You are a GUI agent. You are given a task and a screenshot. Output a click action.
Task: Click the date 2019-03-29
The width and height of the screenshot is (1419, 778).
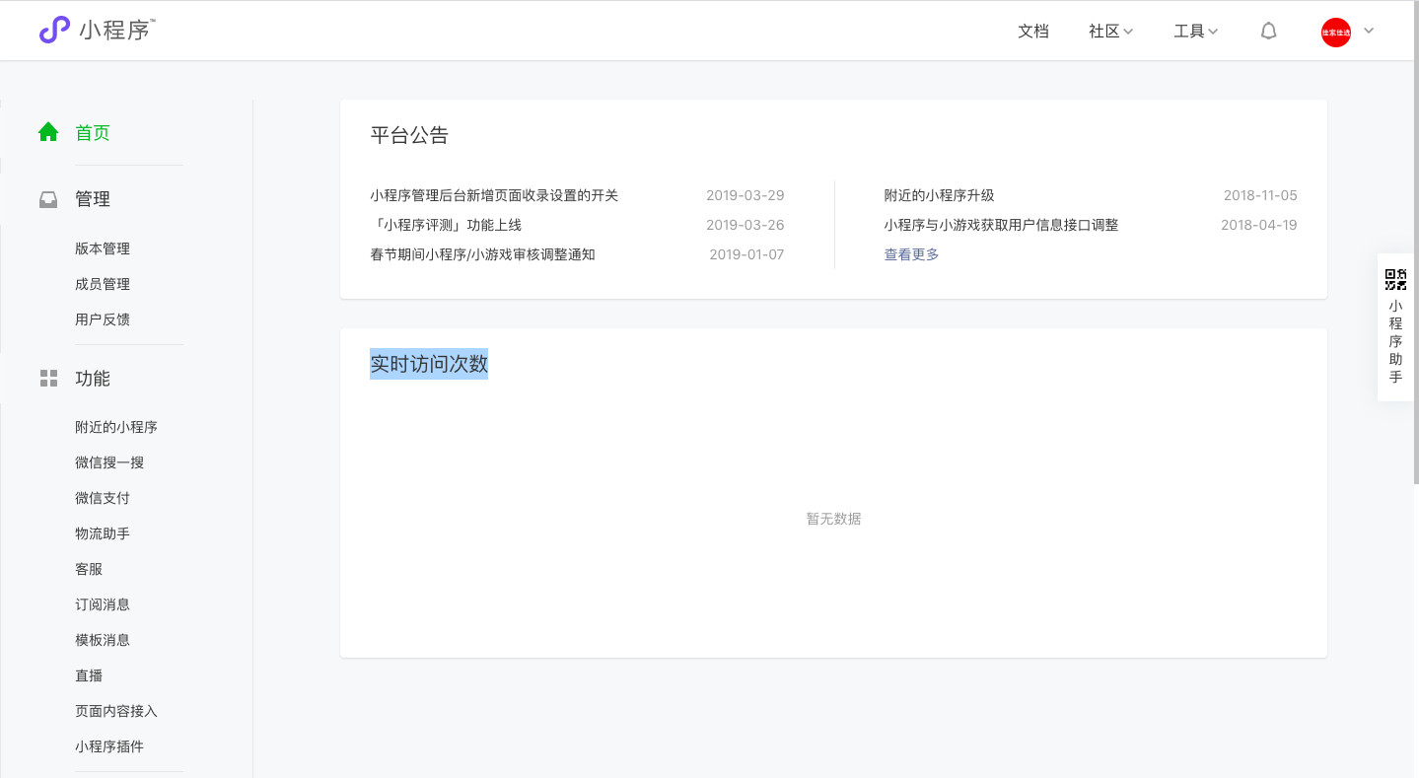pyautogui.click(x=745, y=195)
